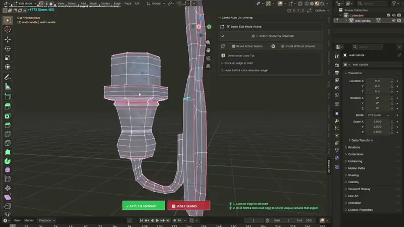Open the Object properties tab icon
This screenshot has height=227, width=404.
click(x=337, y=113)
